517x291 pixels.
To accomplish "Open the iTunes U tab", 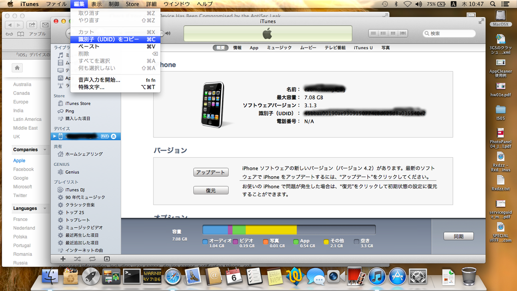I will tap(364, 48).
